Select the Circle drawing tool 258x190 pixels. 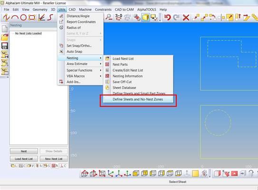23,17
